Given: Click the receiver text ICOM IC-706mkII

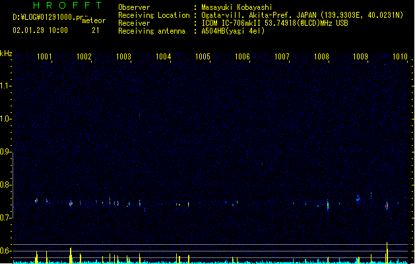Looking at the screenshot, I should click(x=232, y=23).
